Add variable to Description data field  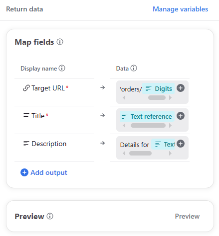point(181,144)
